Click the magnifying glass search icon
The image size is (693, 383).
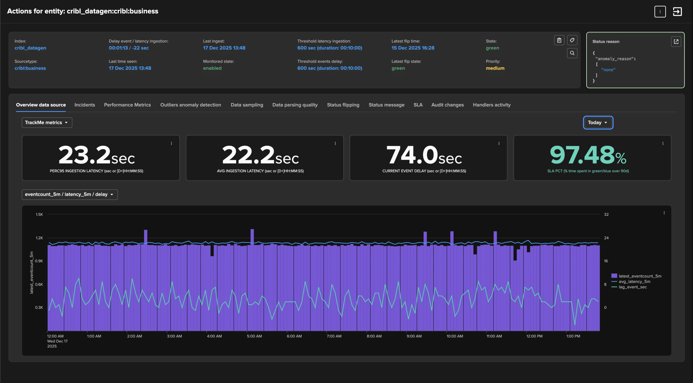coord(572,53)
